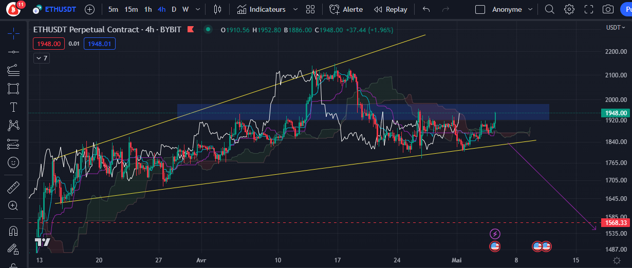Switch to the 1h timeframe
The height and width of the screenshot is (268, 632).
click(148, 9)
